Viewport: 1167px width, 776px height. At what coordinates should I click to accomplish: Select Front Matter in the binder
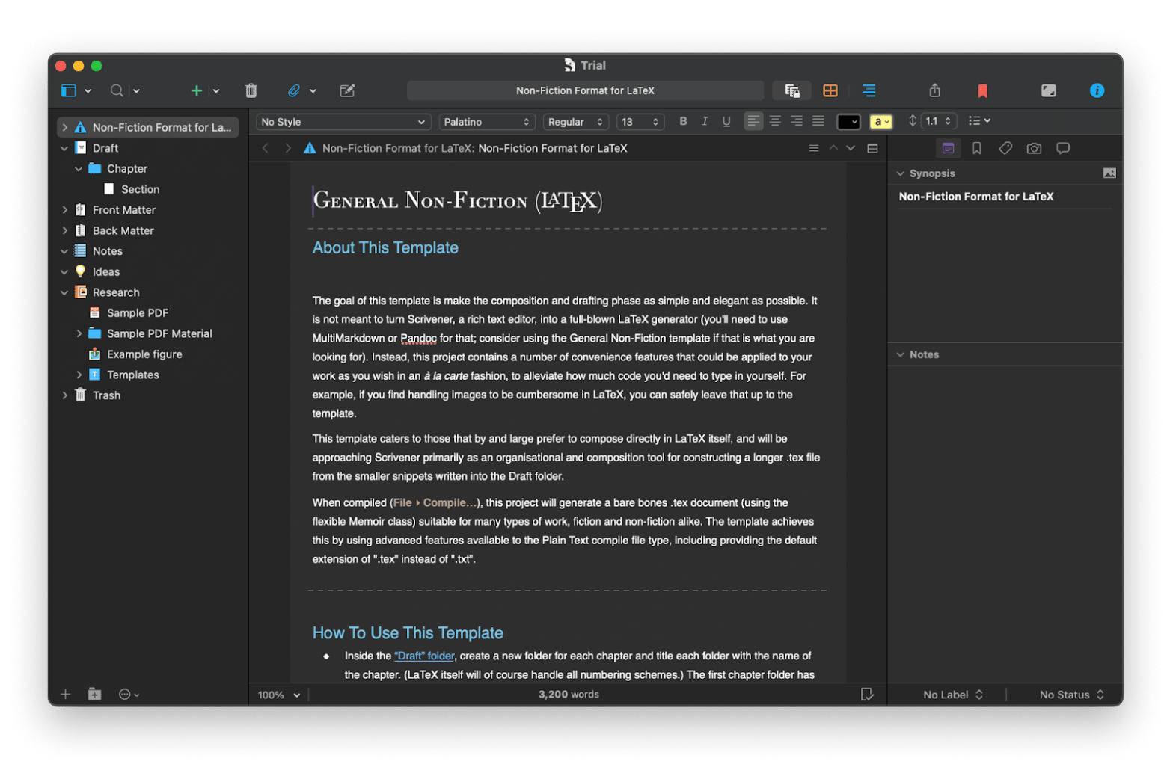(123, 210)
